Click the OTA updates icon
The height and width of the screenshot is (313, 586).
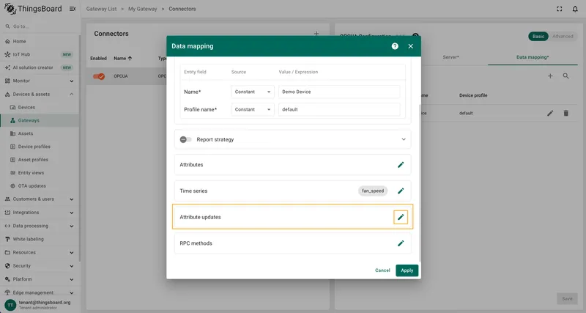pos(12,186)
